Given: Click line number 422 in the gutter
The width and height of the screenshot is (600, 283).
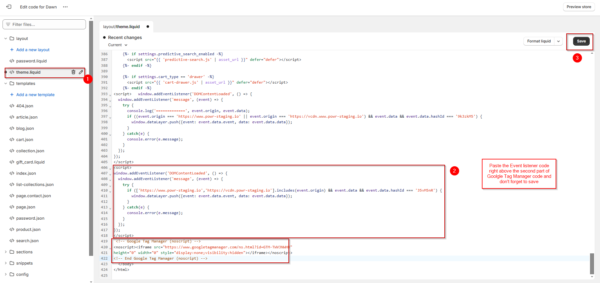Looking at the screenshot, I should click(104, 258).
